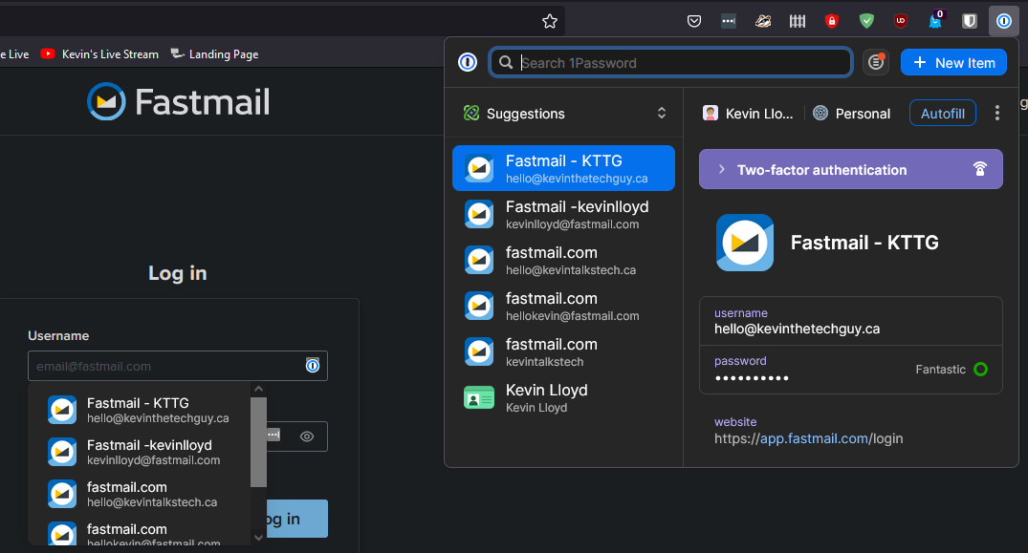Open the three-dot overflow menu for Fastmail item
1028x553 pixels.
click(997, 112)
